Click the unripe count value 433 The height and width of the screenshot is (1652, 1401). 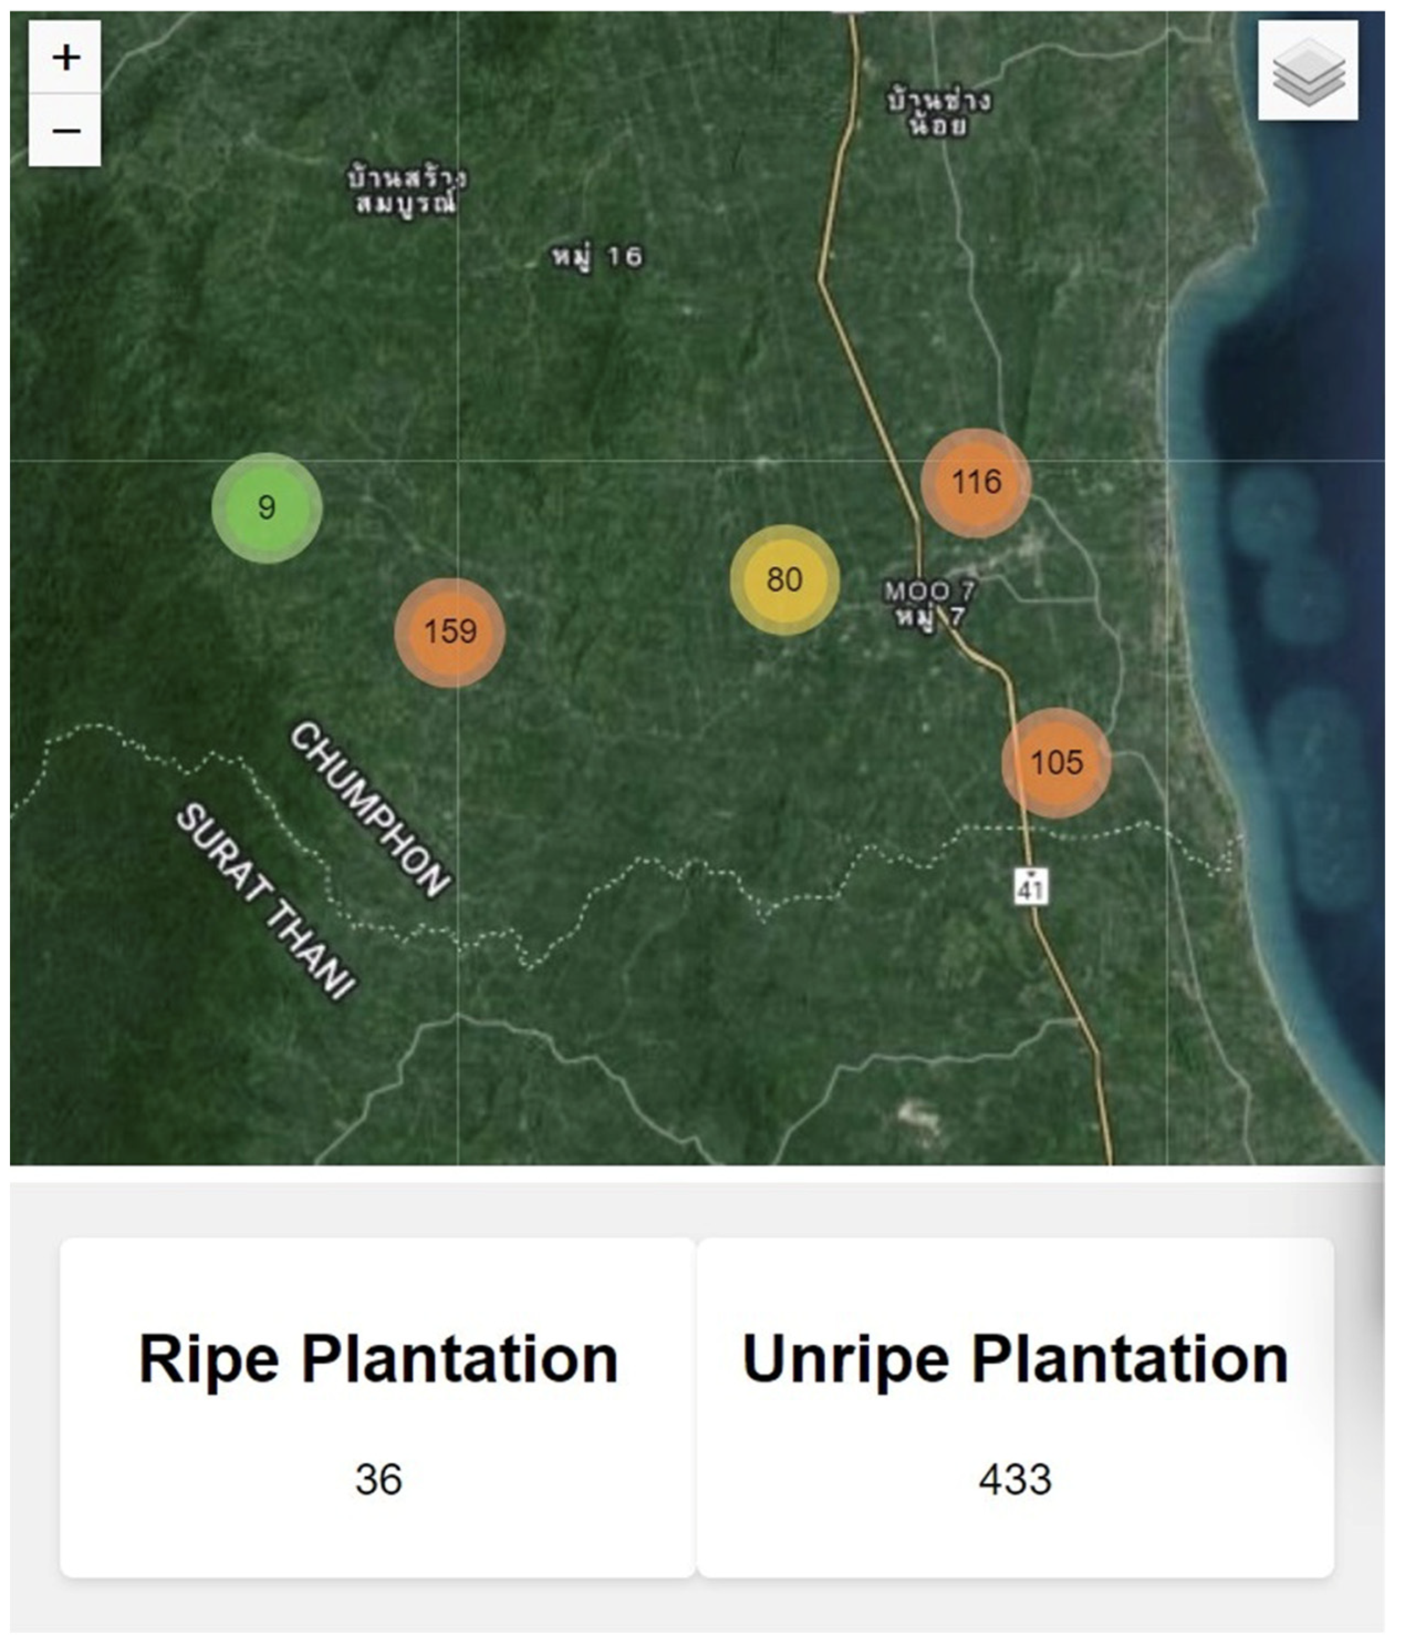tap(1015, 1480)
